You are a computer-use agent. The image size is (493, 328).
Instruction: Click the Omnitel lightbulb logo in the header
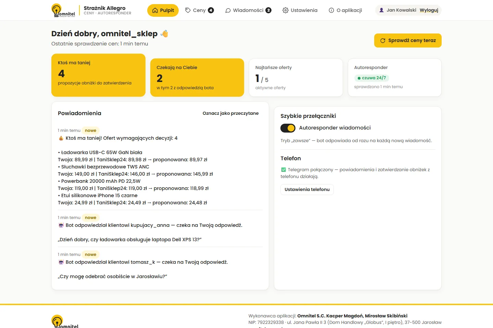point(63,10)
